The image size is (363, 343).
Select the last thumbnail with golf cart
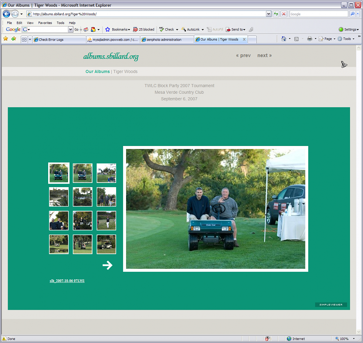(x=106, y=244)
